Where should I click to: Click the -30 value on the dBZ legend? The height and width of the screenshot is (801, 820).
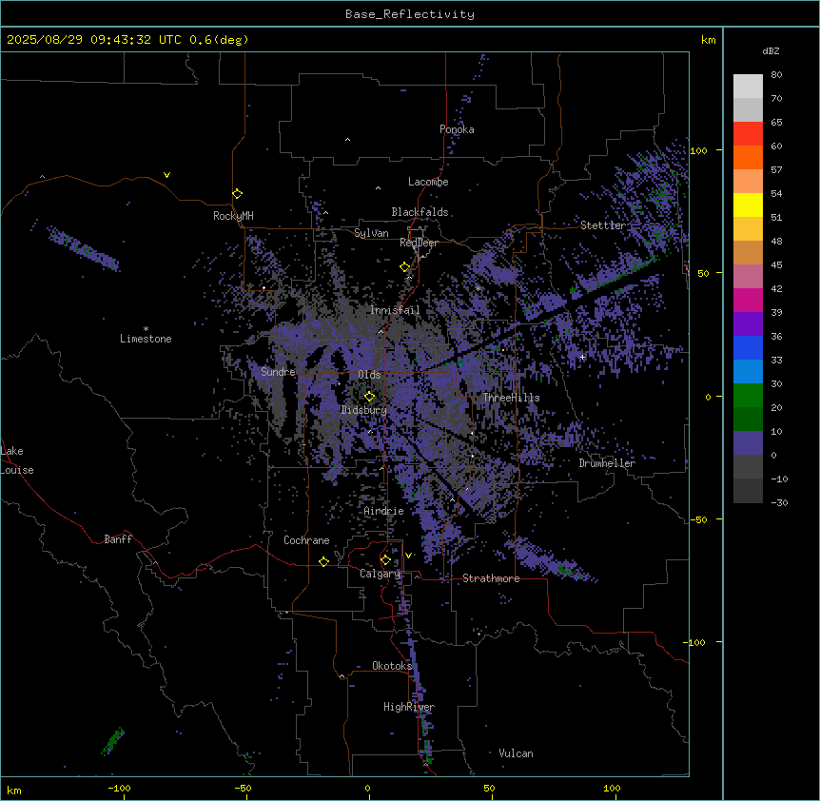point(779,503)
